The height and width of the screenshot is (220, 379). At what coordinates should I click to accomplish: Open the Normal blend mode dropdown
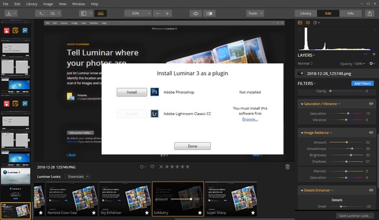click(305, 63)
